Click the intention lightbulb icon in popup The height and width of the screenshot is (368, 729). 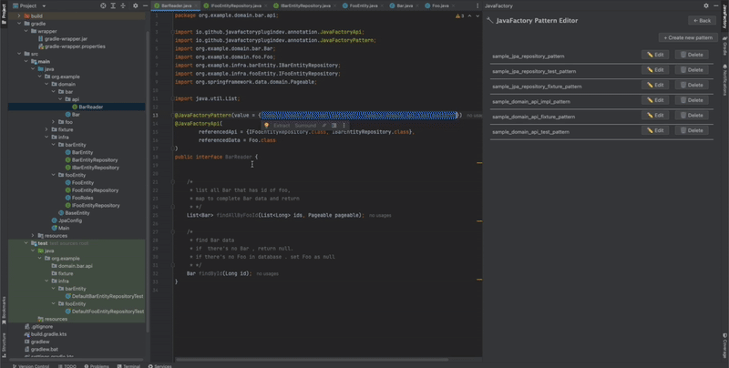point(266,126)
